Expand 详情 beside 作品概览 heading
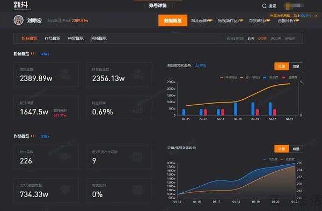Screen dimensions: 322x211 45,136
